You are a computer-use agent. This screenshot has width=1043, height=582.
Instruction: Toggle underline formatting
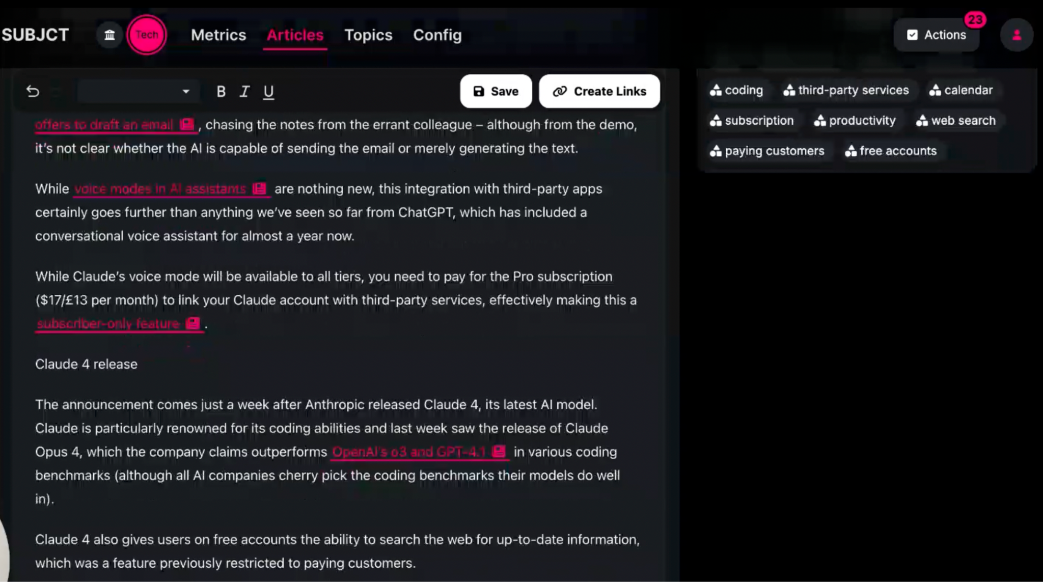pyautogui.click(x=268, y=92)
